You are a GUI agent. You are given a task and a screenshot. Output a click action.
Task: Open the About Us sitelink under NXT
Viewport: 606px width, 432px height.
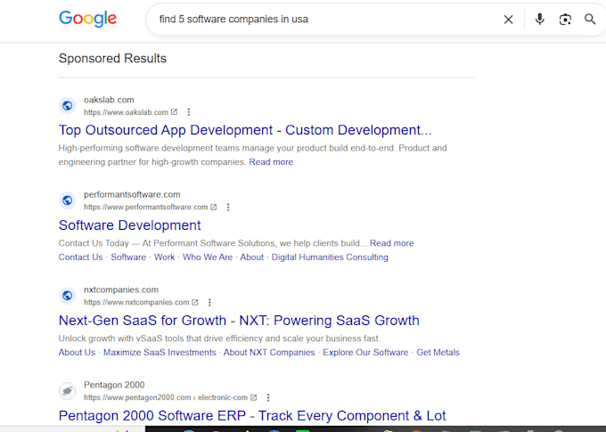(77, 353)
